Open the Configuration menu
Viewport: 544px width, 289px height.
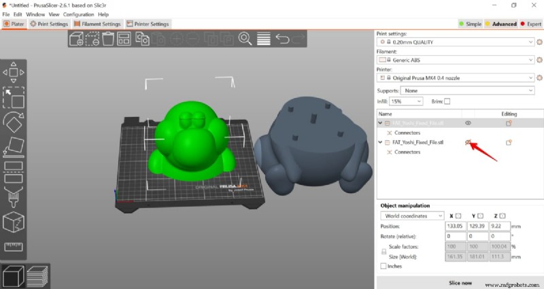click(78, 14)
